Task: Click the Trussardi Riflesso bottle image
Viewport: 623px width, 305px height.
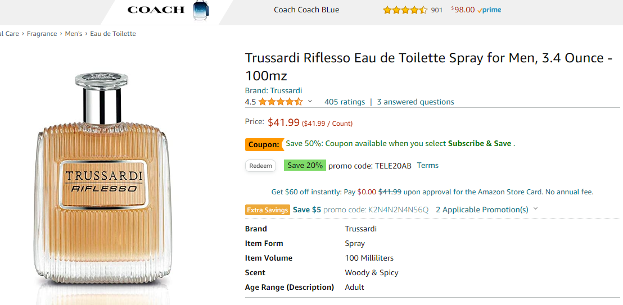Action: tap(104, 185)
